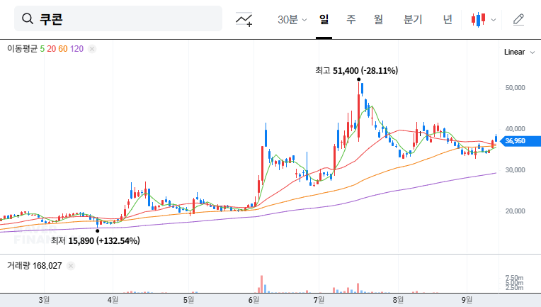Click the 최저 15,890 low marker label

95,240
